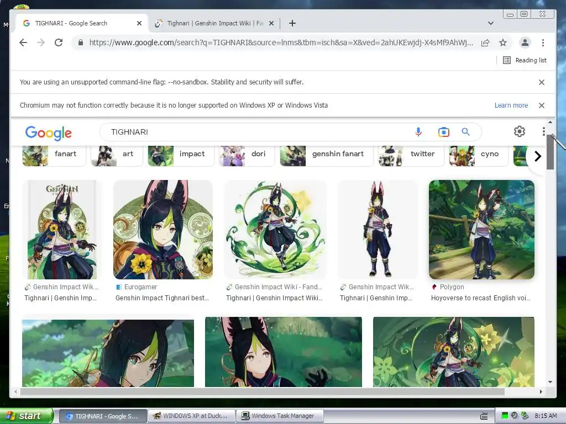Image resolution: width=566 pixels, height=424 pixels.
Task: Open close-up Tighnari with bow bottom thumbnail
Action: pyautogui.click(x=108, y=353)
